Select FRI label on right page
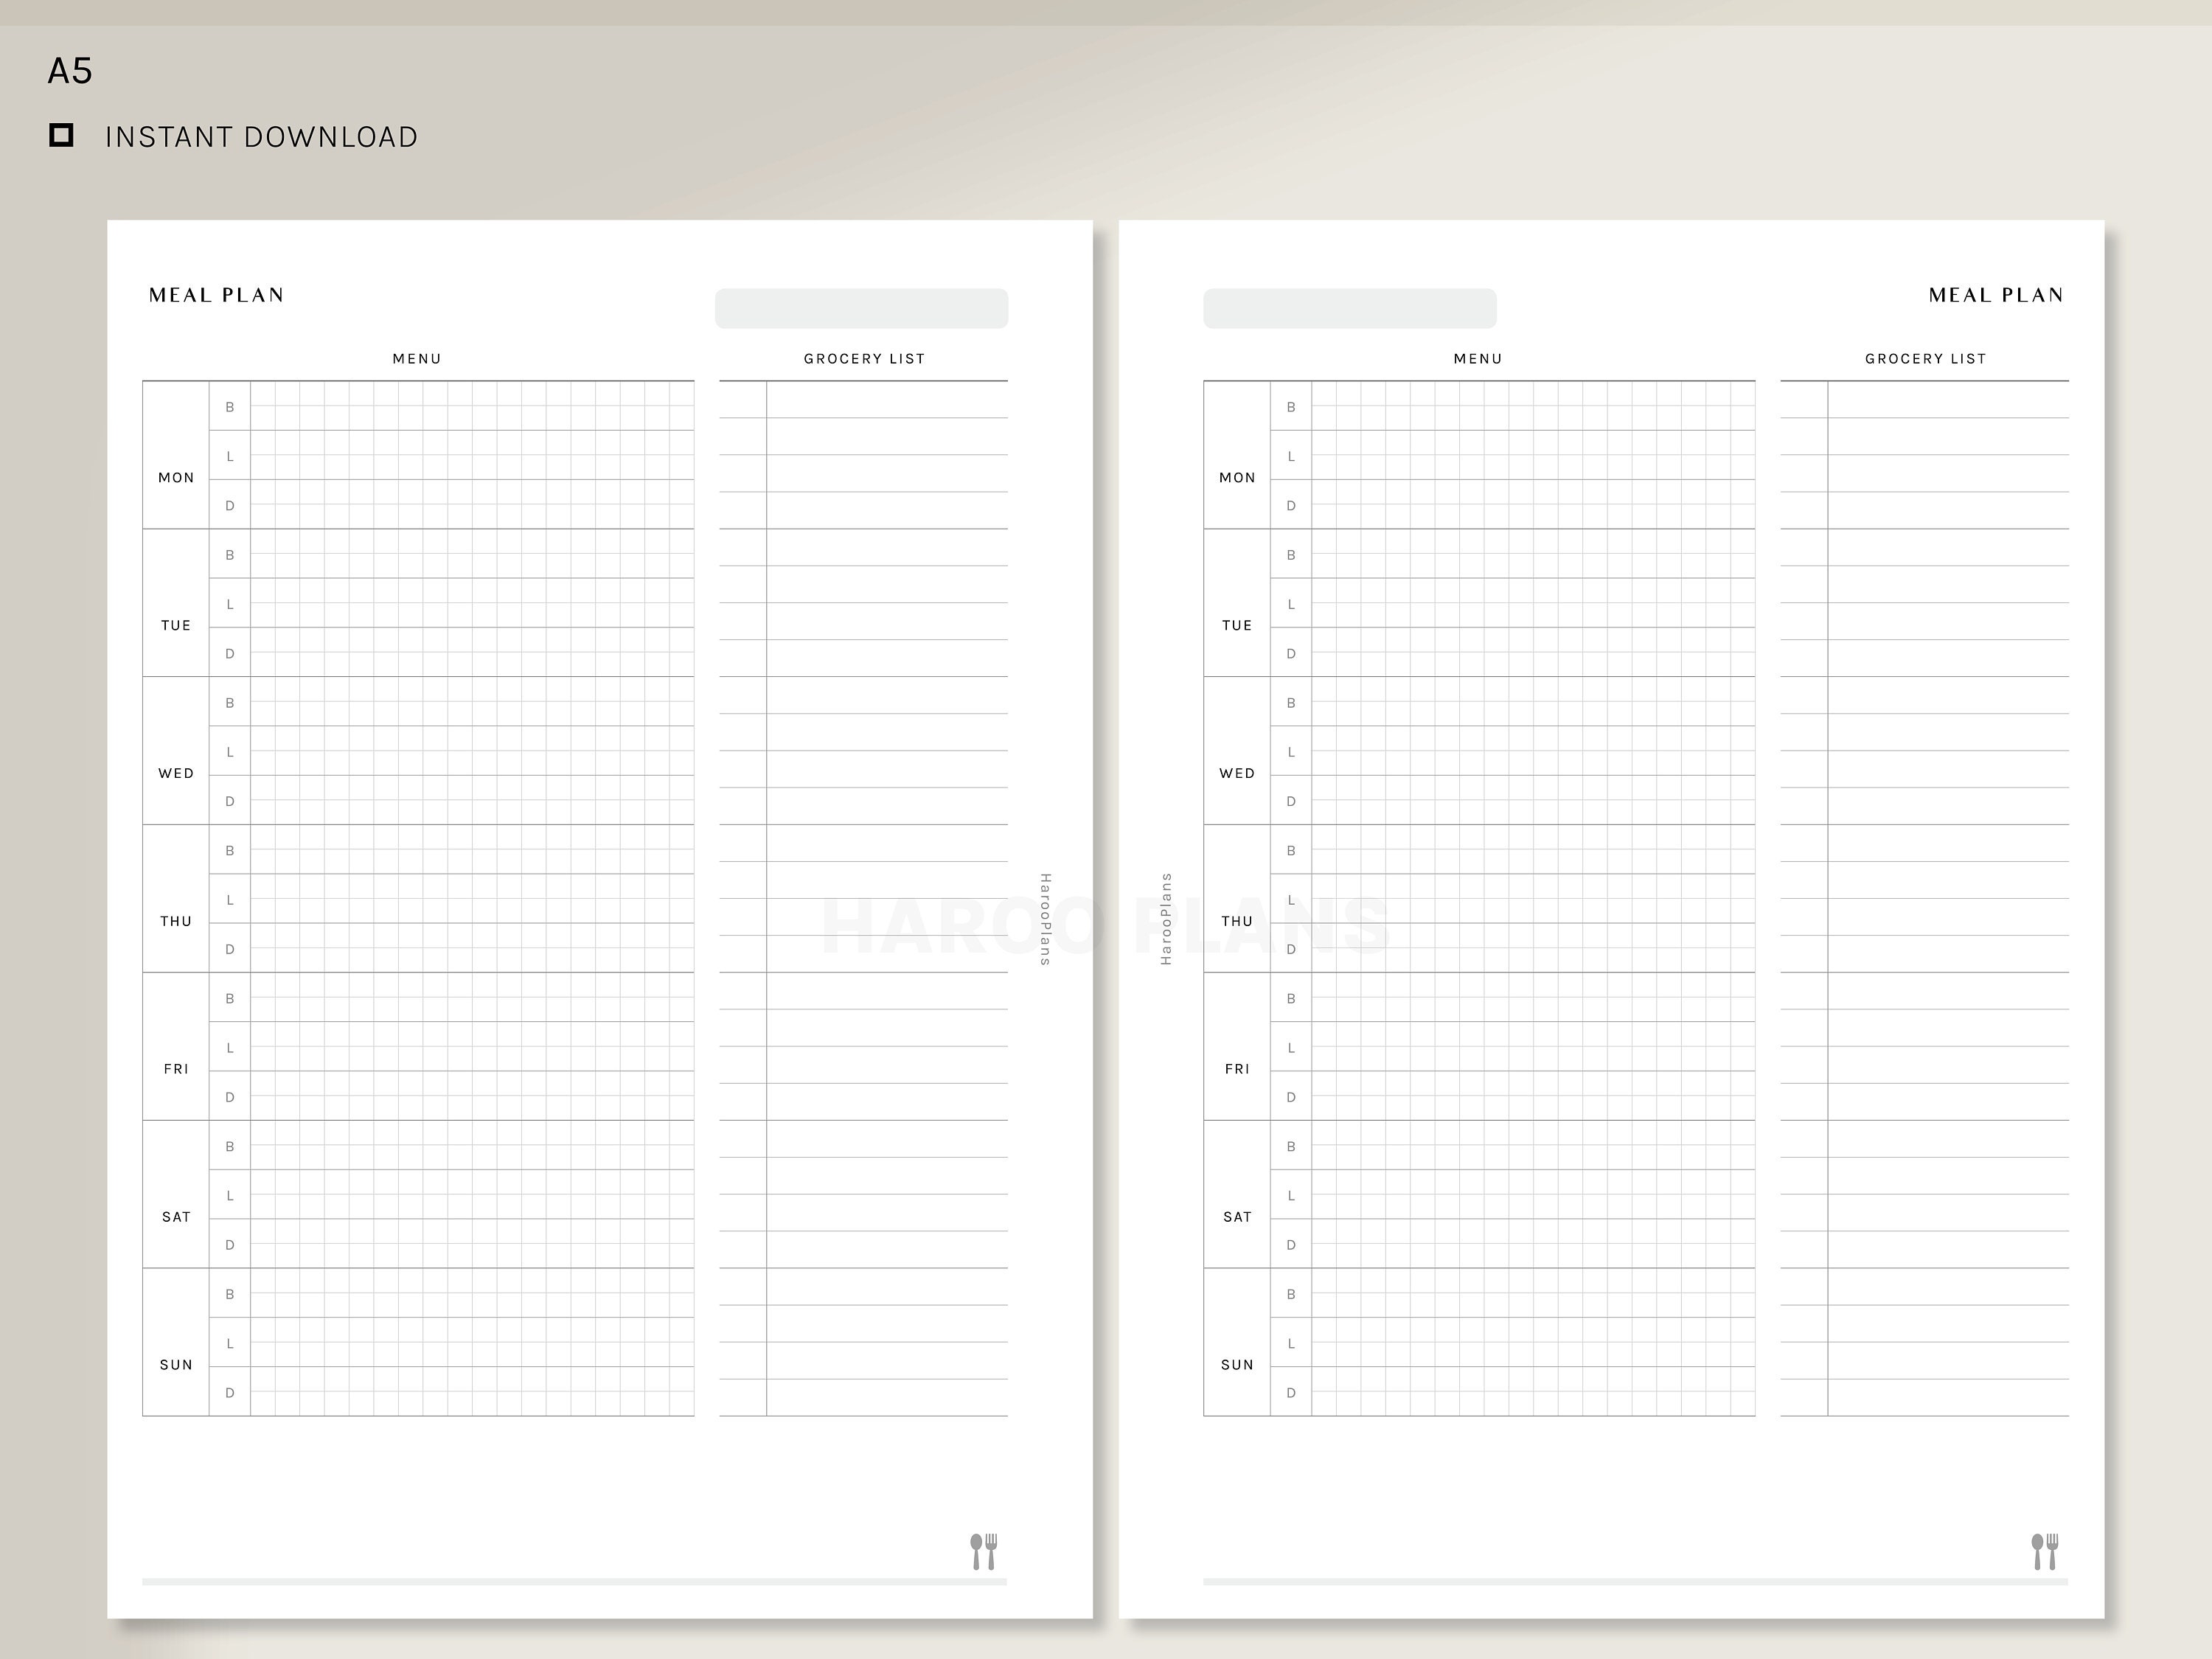Screen dimensions: 2212x1659 tap(1237, 1069)
